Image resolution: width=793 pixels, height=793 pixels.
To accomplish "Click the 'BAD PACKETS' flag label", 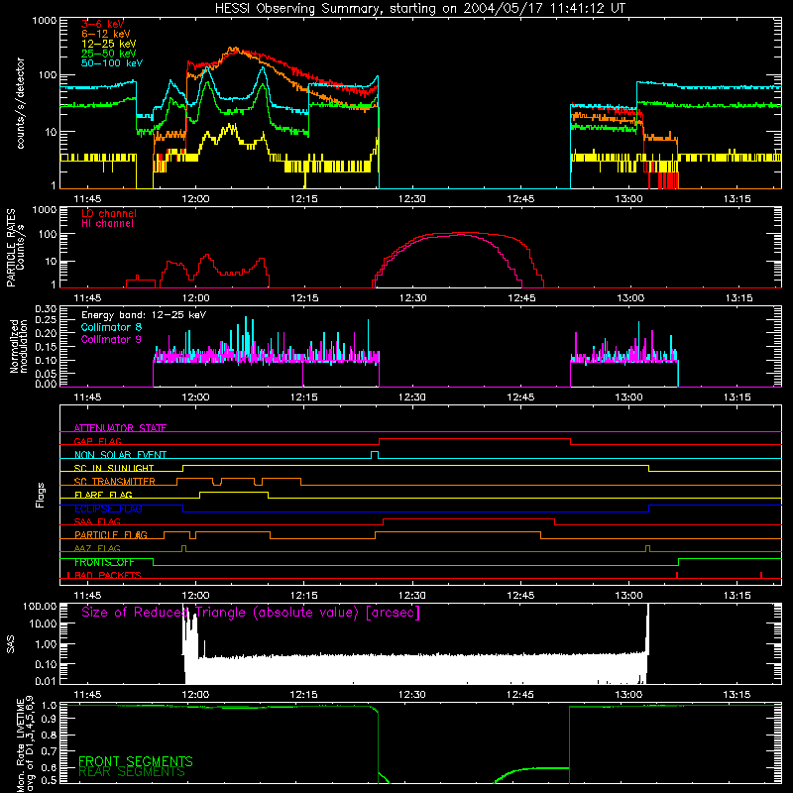I will [108, 575].
